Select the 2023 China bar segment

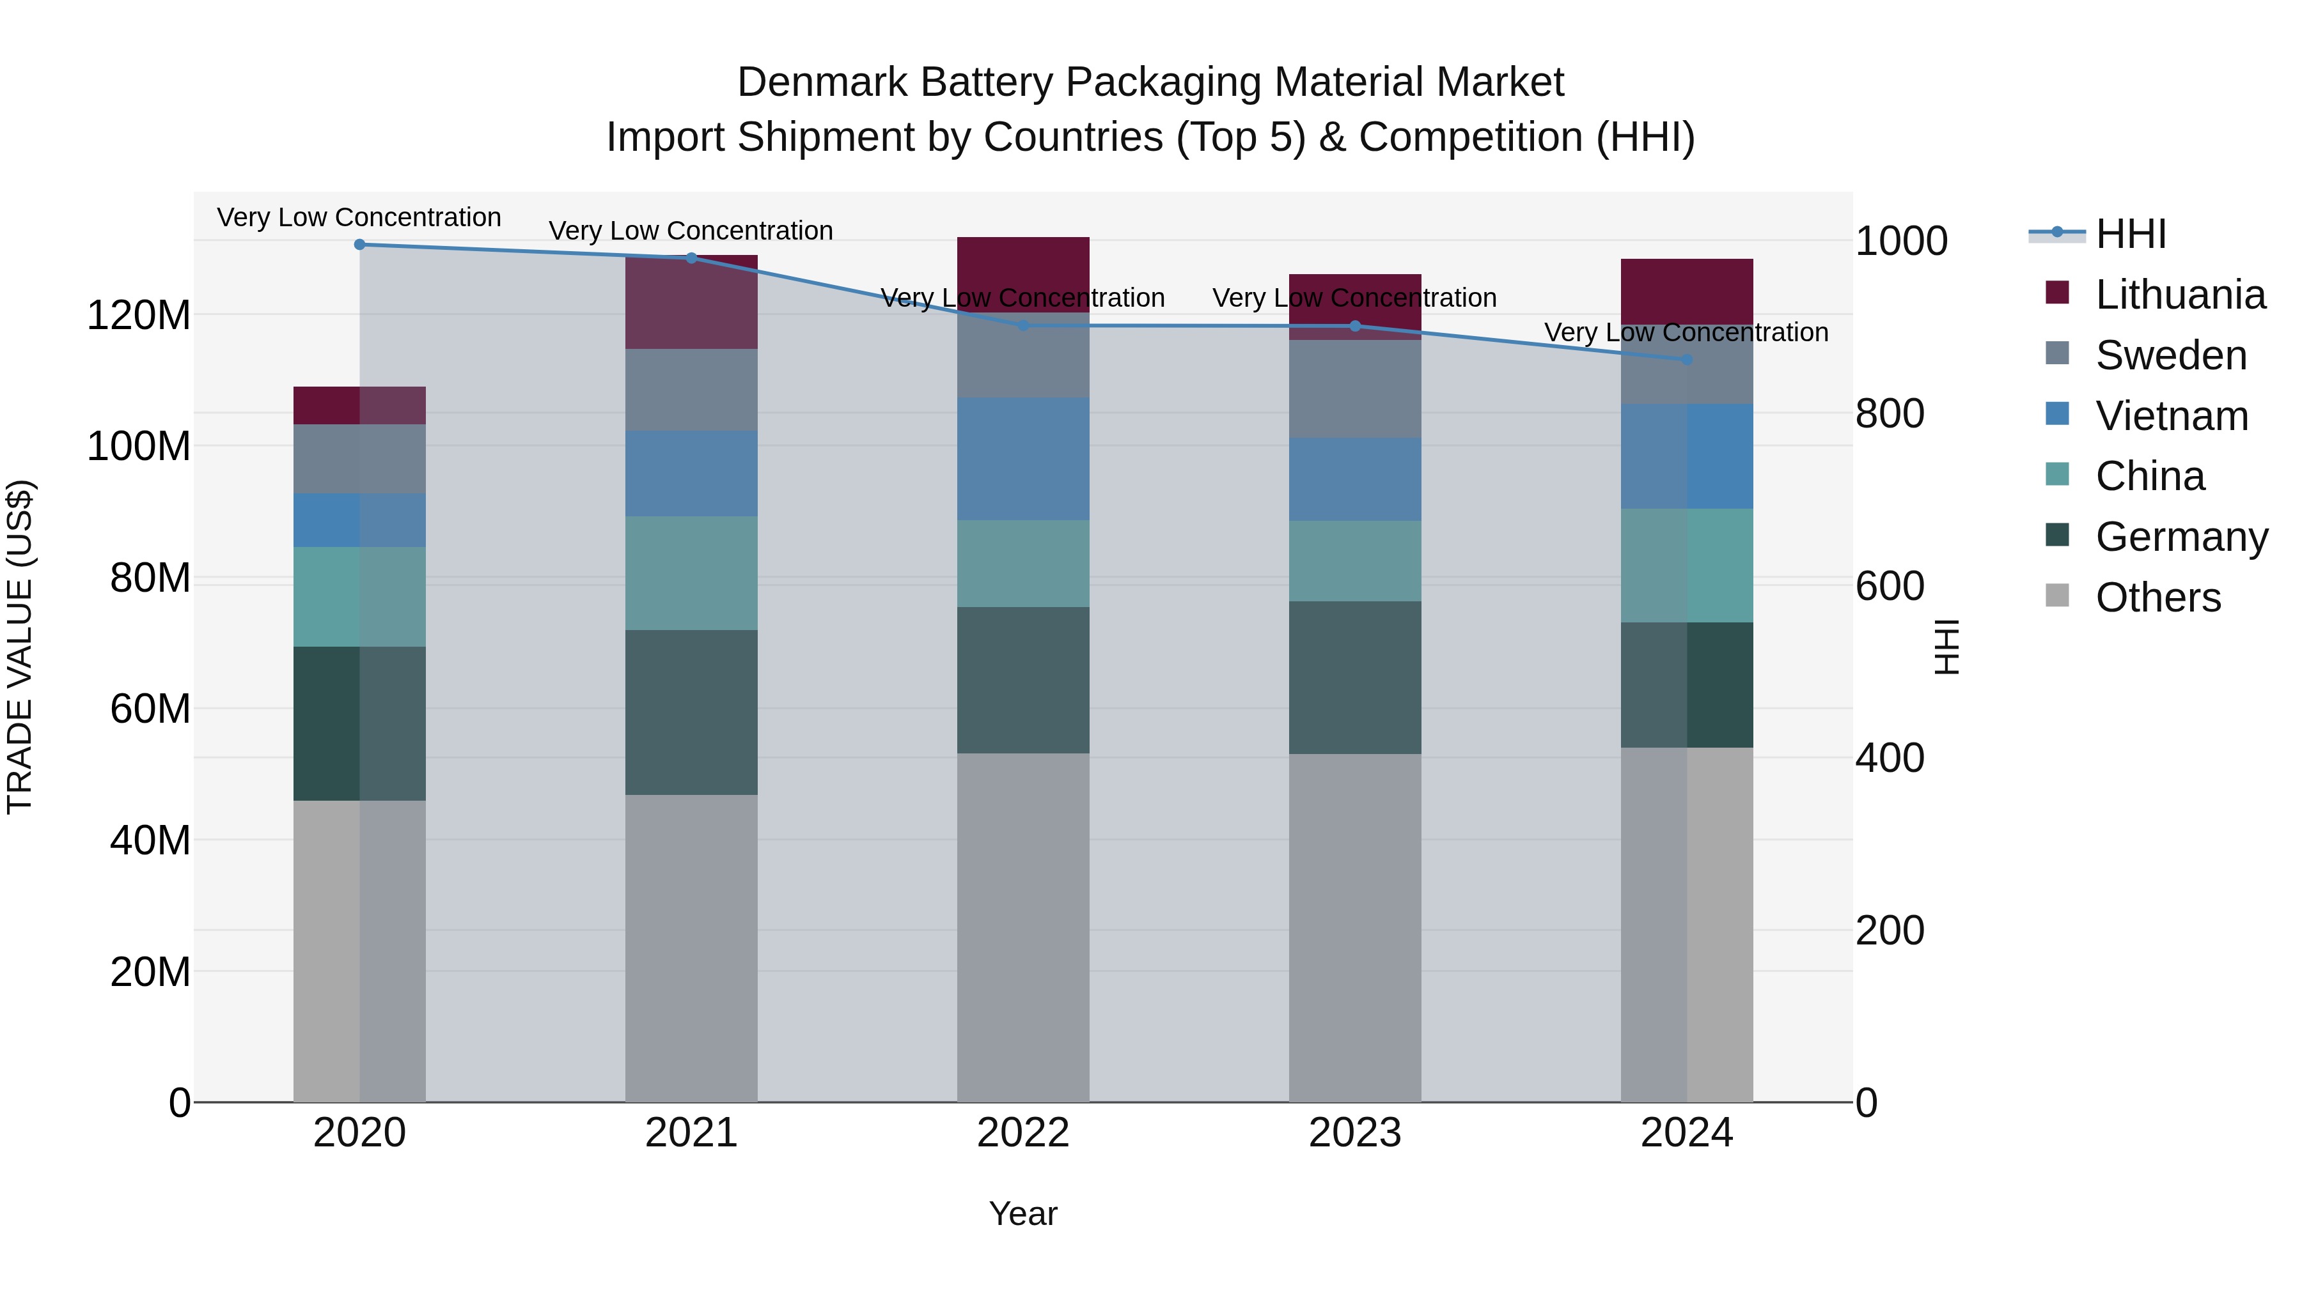tap(1355, 561)
